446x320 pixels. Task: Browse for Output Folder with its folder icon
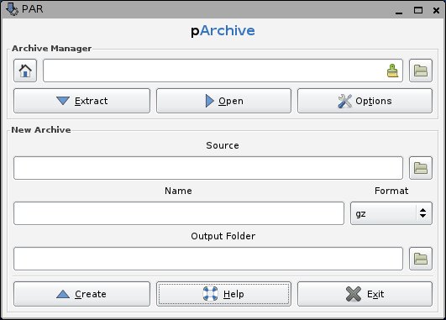421,259
